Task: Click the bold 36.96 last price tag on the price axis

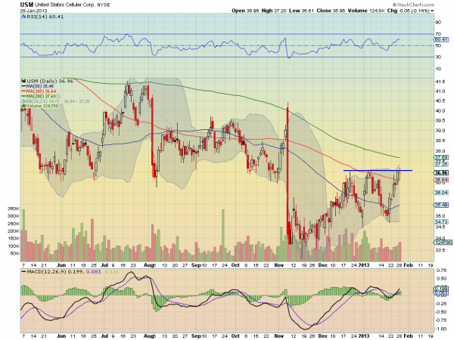Action: tap(441, 173)
